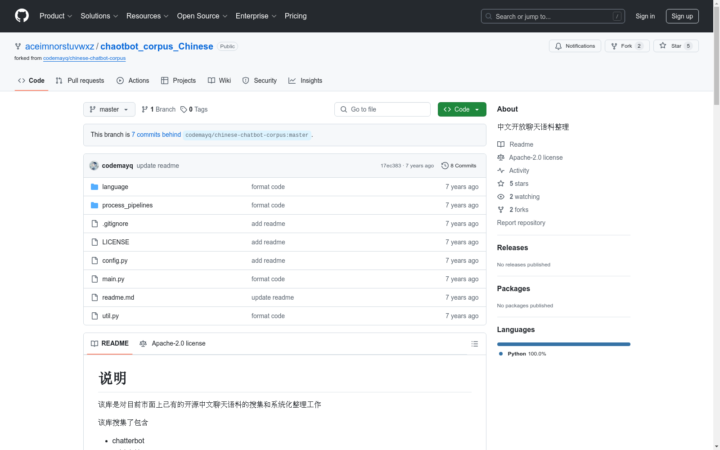Click the codemayq avatar image
Viewport: 720px width, 450px height.
point(94,166)
